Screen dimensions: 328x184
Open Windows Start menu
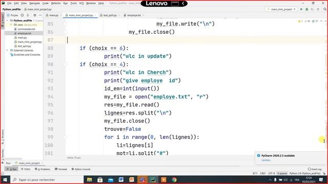pos(5,179)
